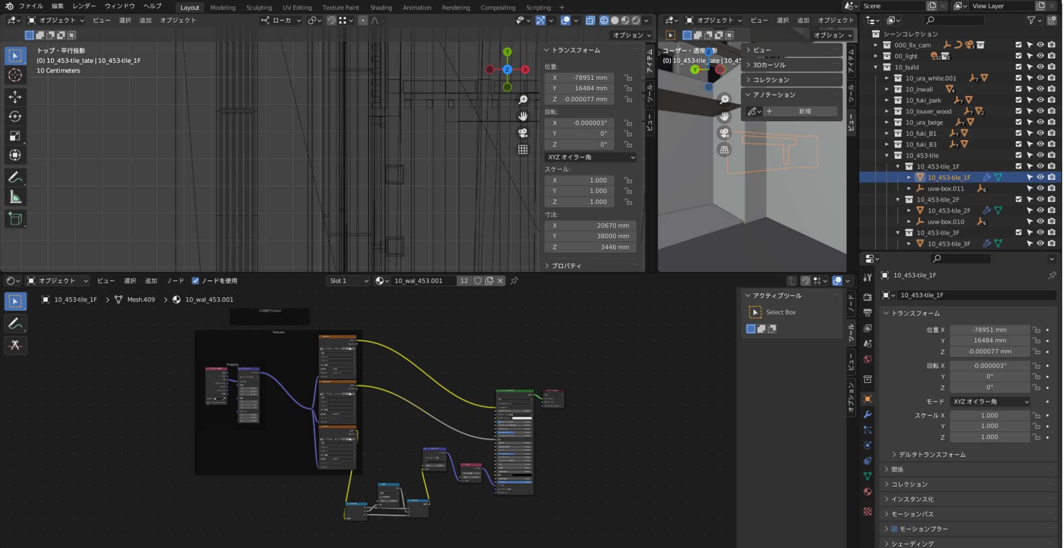Image resolution: width=1064 pixels, height=548 pixels.
Task: Disable render camera toggle for 10_fuki_park
Action: point(1051,100)
